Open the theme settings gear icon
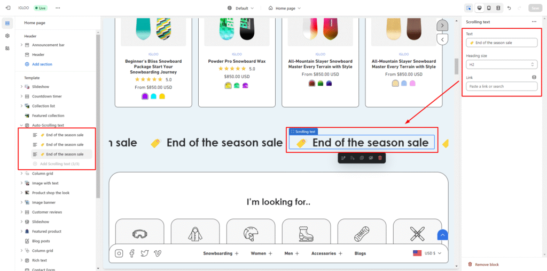 pyautogui.click(x=7, y=36)
